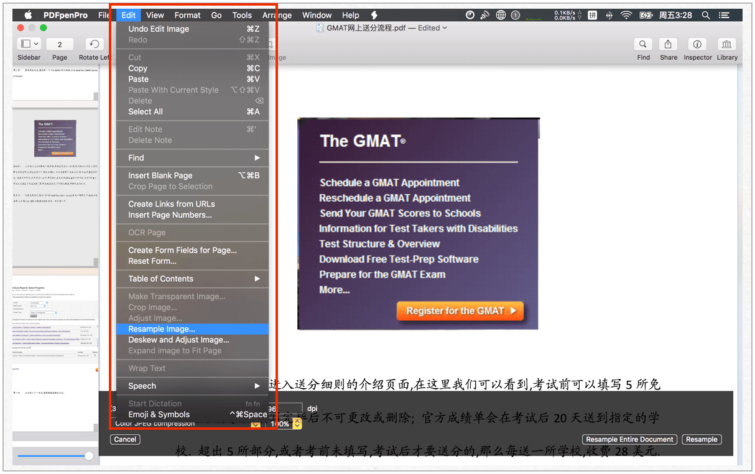The height and width of the screenshot is (474, 755).
Task: Click the Pinyin input method icon
Action: (593, 15)
